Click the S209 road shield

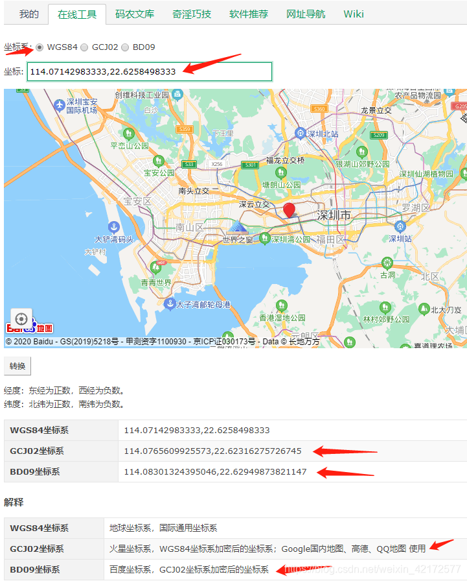point(379,135)
